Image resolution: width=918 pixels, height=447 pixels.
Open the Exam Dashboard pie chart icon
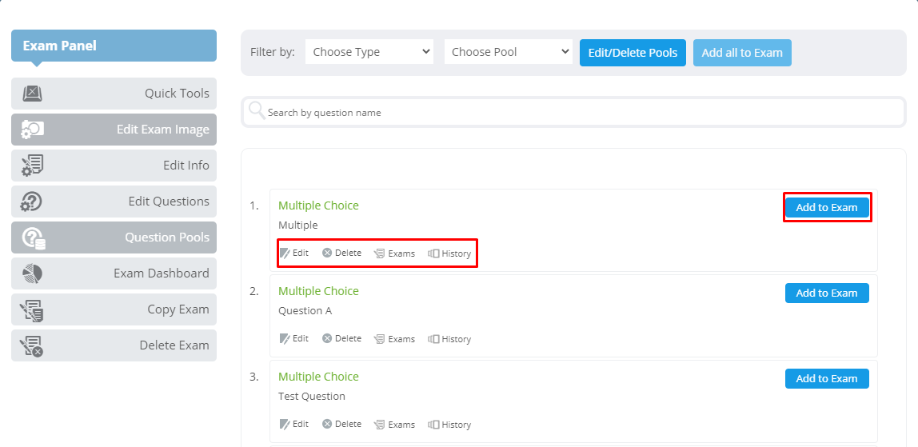coord(32,273)
